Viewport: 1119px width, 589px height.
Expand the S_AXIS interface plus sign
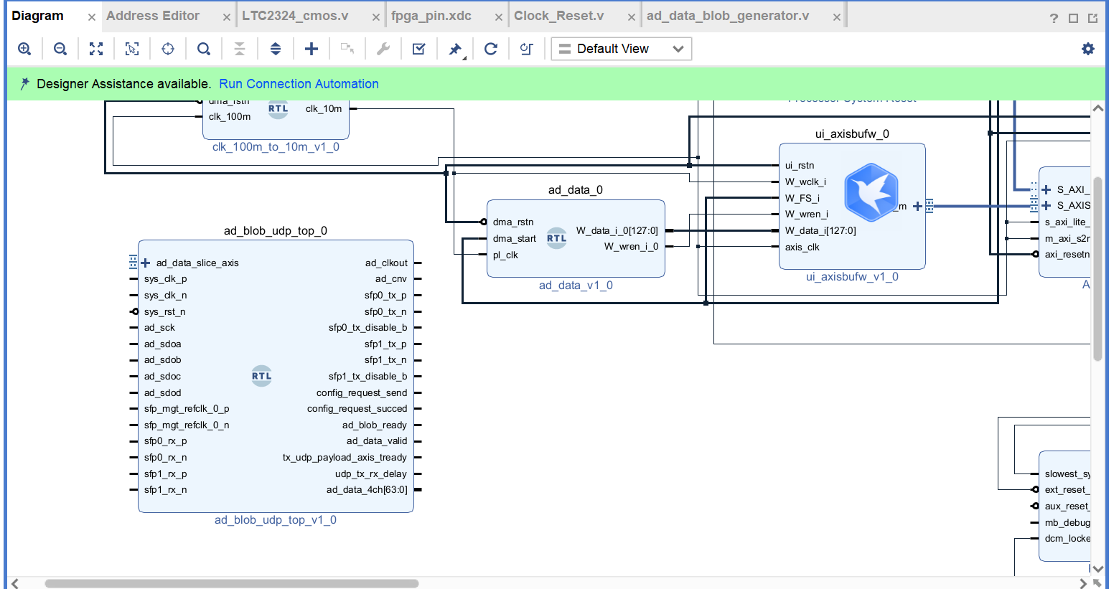1047,206
